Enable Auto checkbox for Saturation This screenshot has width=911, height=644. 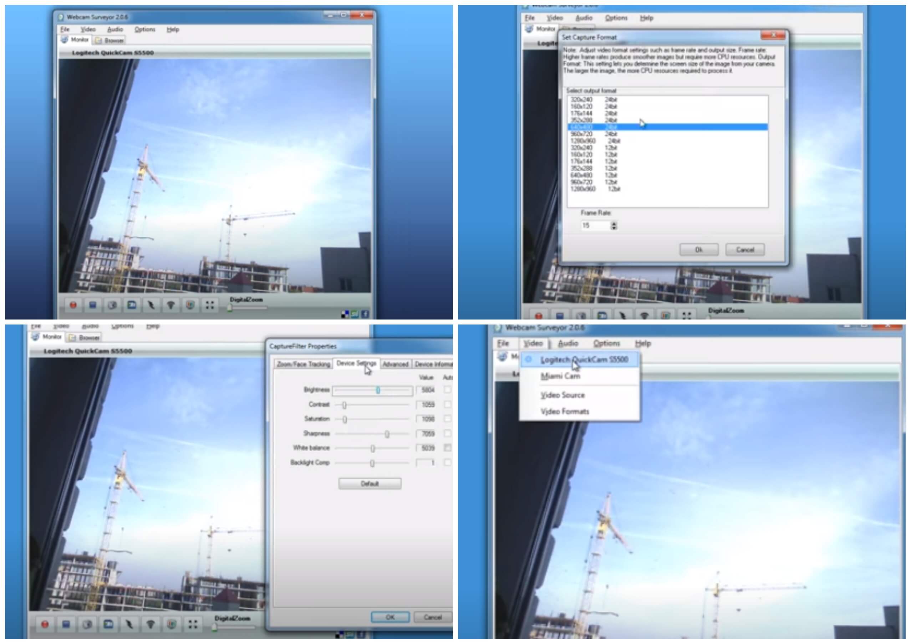pyautogui.click(x=448, y=419)
